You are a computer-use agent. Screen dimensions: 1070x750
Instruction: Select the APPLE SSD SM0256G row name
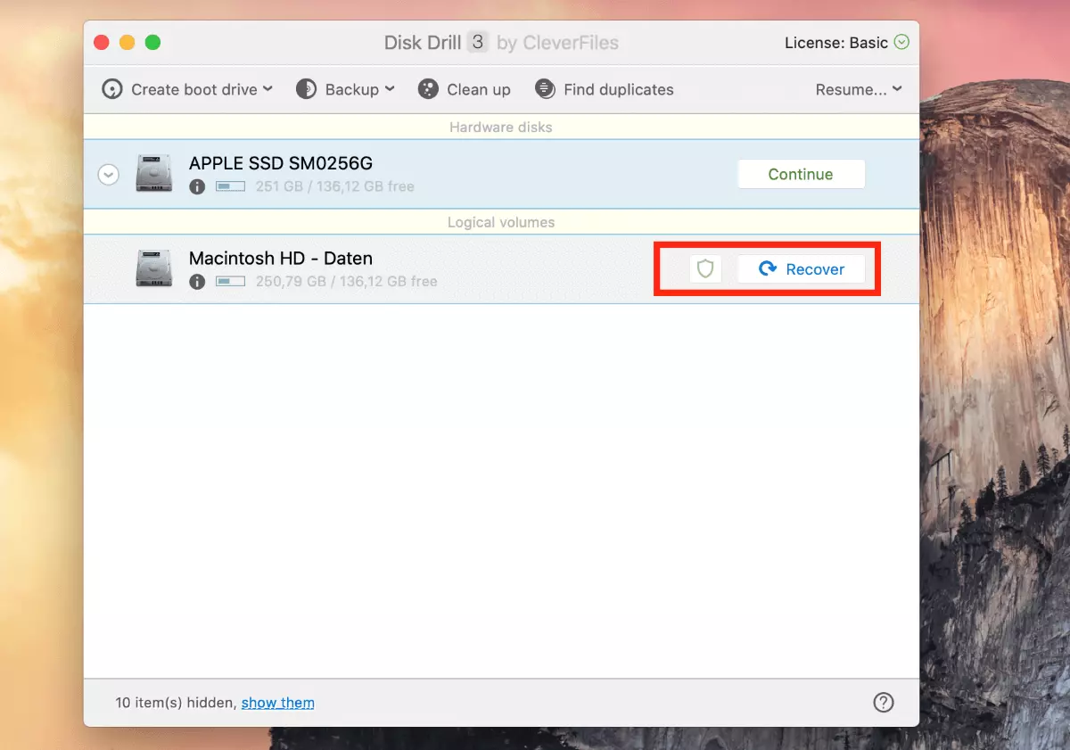(x=281, y=163)
